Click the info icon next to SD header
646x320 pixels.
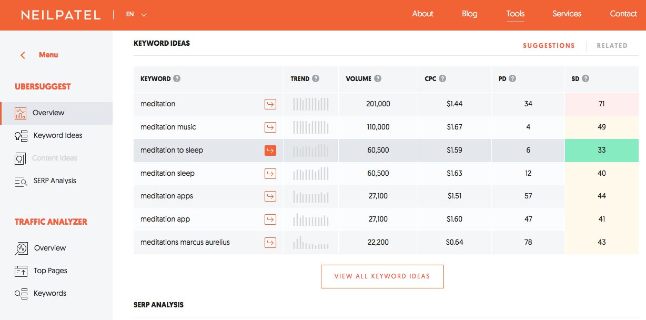click(x=586, y=78)
